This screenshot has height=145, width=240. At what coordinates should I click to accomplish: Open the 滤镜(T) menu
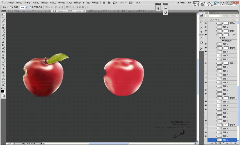pos(53,3)
